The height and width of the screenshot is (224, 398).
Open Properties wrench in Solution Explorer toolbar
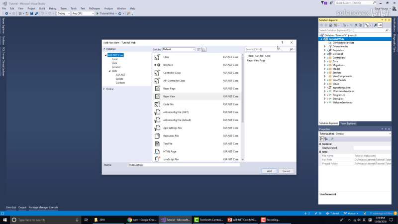[376, 25]
